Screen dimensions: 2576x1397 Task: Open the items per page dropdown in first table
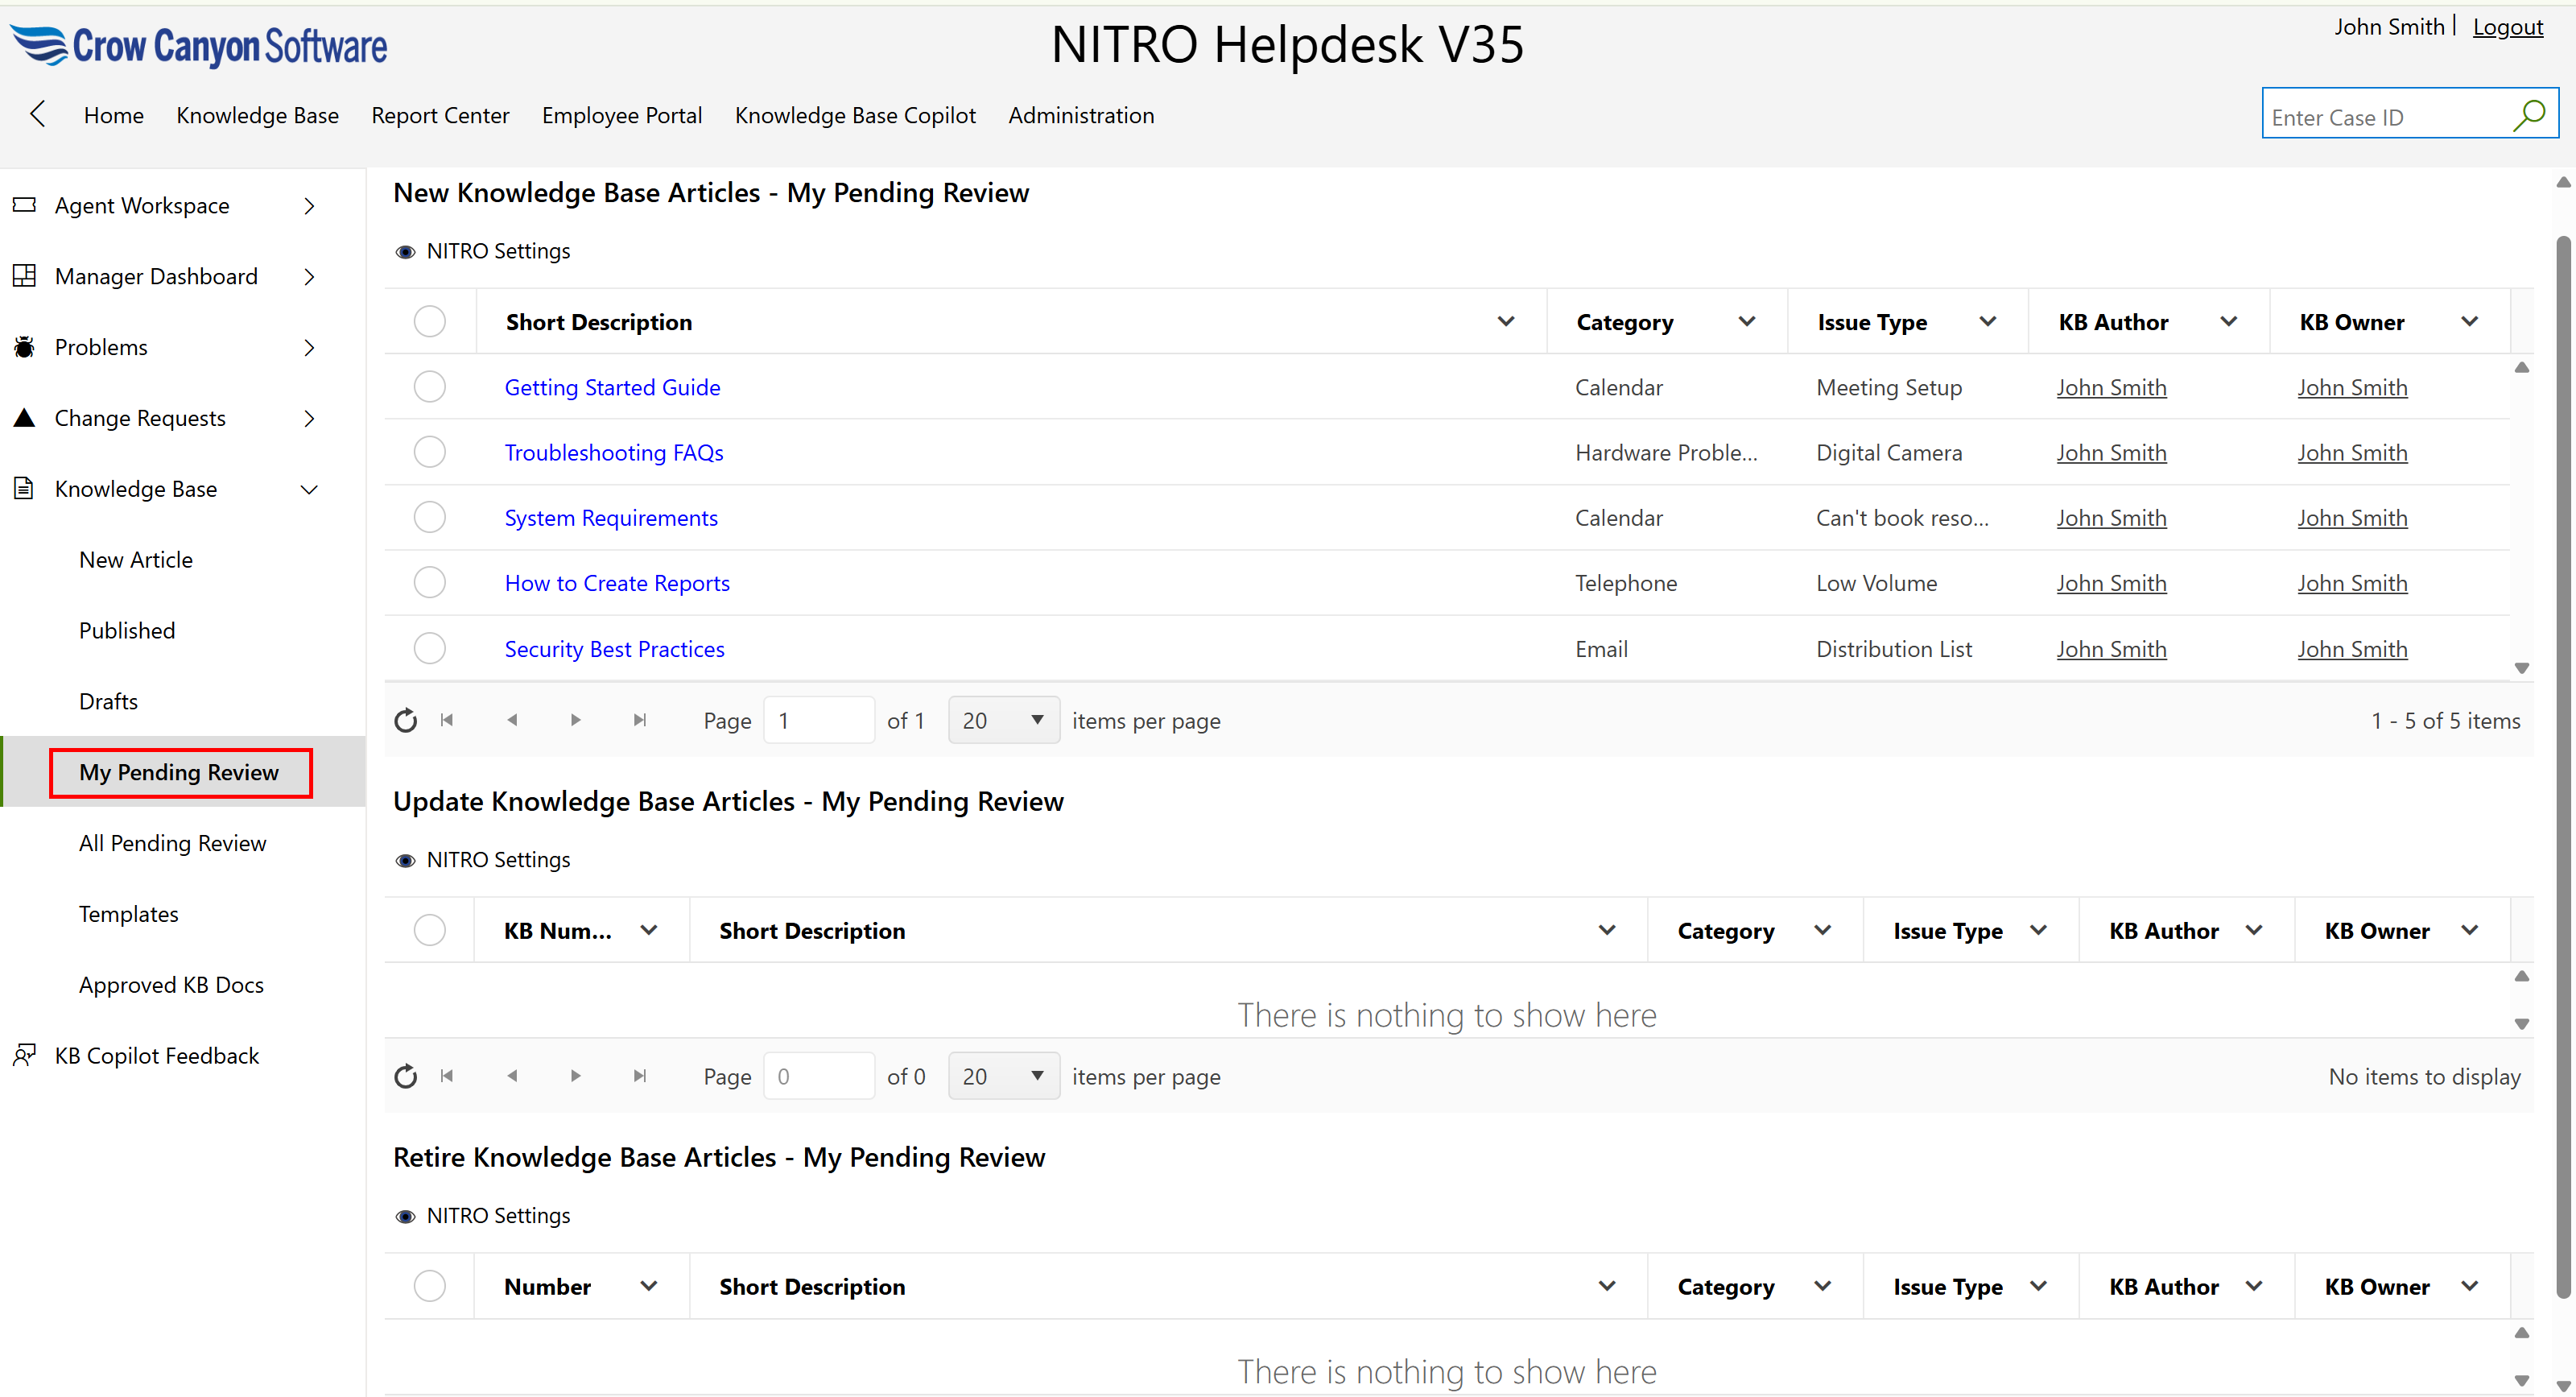click(1003, 720)
